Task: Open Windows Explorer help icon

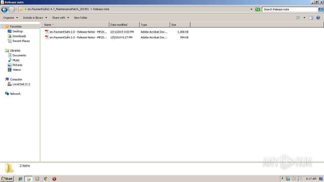Action: pos(318,18)
